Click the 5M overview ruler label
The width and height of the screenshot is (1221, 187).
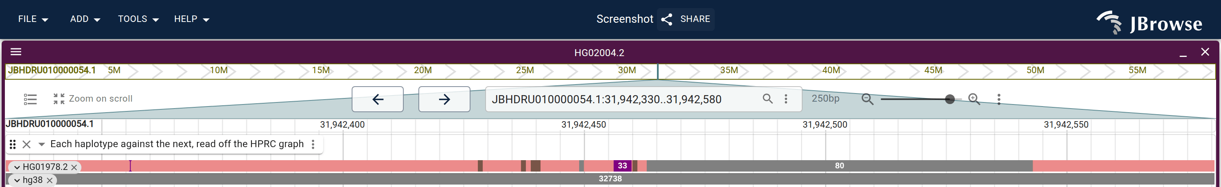pyautogui.click(x=114, y=70)
